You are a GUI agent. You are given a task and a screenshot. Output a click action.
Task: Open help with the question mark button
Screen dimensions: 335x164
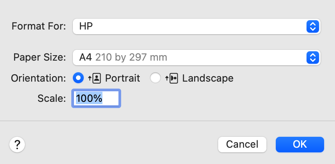click(x=17, y=145)
